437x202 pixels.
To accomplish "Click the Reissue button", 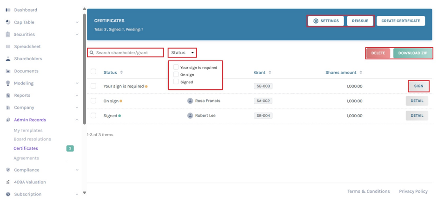I will (x=360, y=21).
